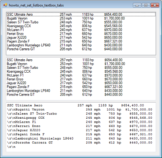Click Ferrari Enzo in the middle text box
The image size is (162, 158).
(x=15, y=79)
